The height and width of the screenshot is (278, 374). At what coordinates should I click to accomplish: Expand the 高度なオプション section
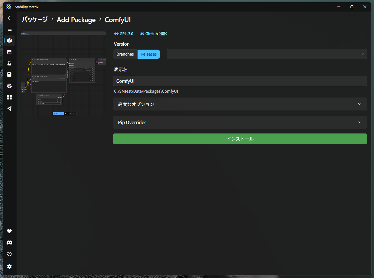tap(240, 104)
